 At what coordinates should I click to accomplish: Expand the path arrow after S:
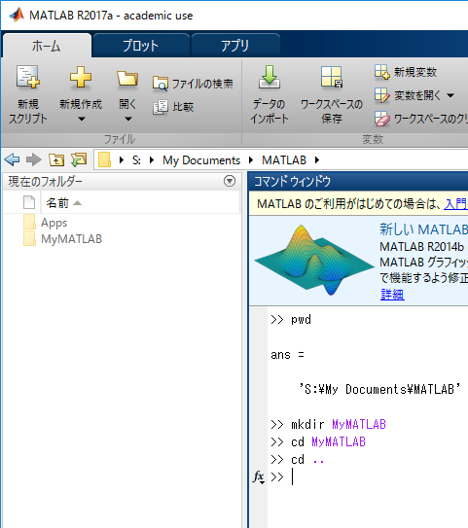pos(152,159)
